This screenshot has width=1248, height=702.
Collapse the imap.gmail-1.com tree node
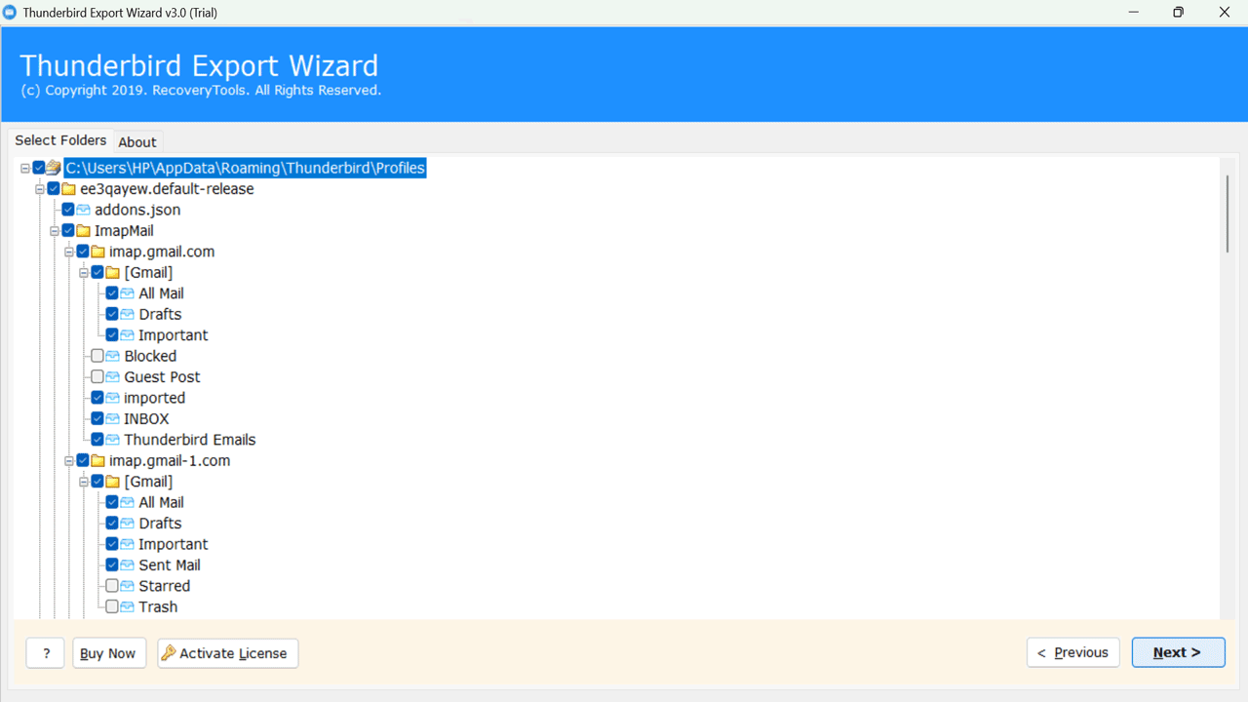(69, 461)
